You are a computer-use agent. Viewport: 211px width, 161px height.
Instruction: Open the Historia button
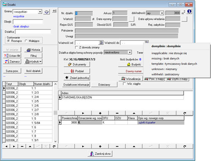click(x=33, y=50)
